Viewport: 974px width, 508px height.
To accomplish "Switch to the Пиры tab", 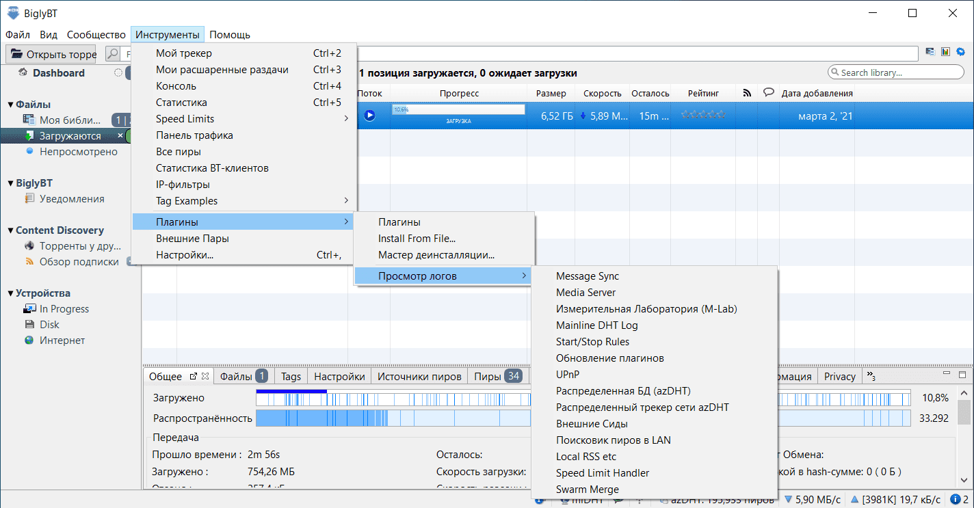I will (x=497, y=376).
